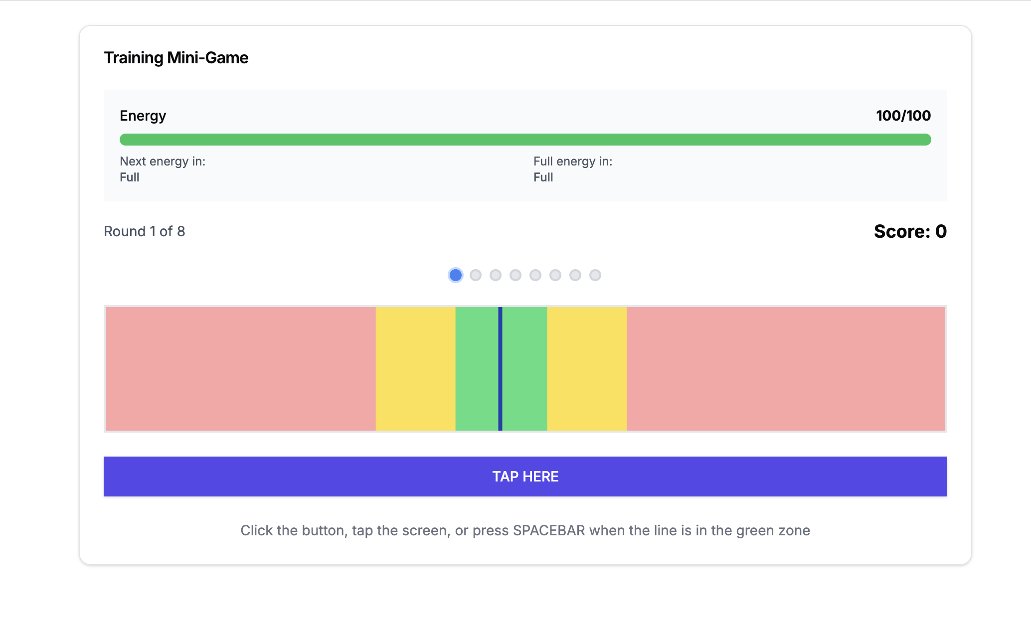Select the sixth round indicator dot

click(555, 275)
